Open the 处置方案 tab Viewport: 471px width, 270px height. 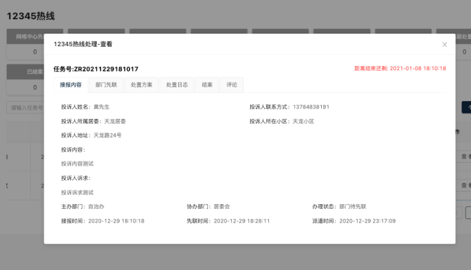tap(142, 85)
